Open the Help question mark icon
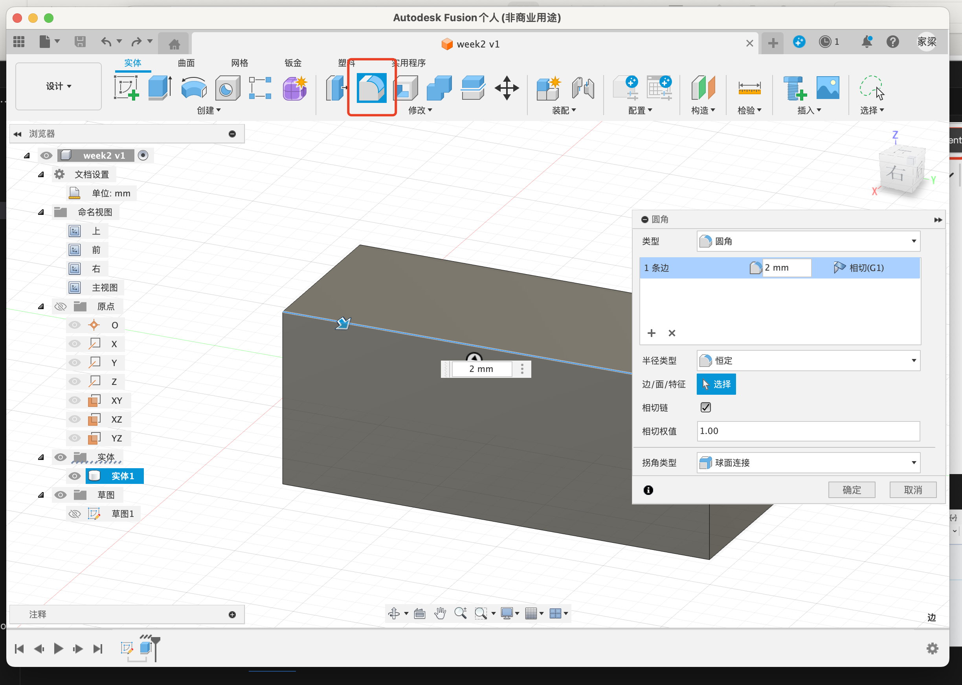This screenshot has height=685, width=962. [892, 42]
